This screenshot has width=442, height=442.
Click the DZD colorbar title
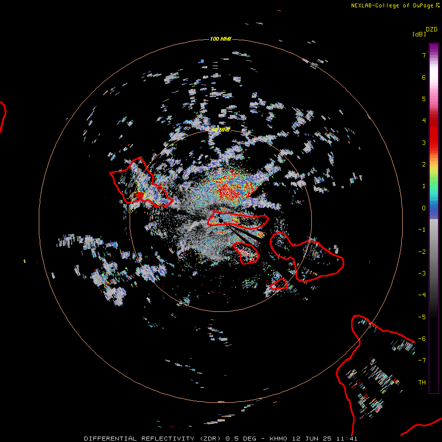(432, 29)
